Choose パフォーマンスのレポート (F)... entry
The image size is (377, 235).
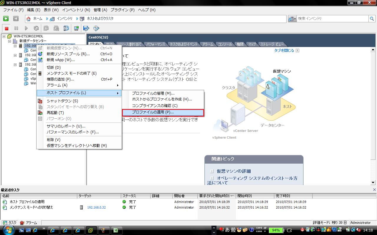click(79, 132)
